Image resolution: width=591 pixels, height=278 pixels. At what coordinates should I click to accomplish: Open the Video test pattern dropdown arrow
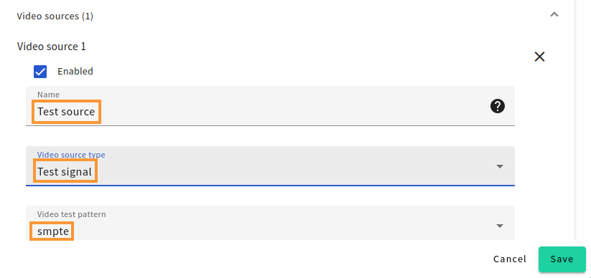click(500, 226)
